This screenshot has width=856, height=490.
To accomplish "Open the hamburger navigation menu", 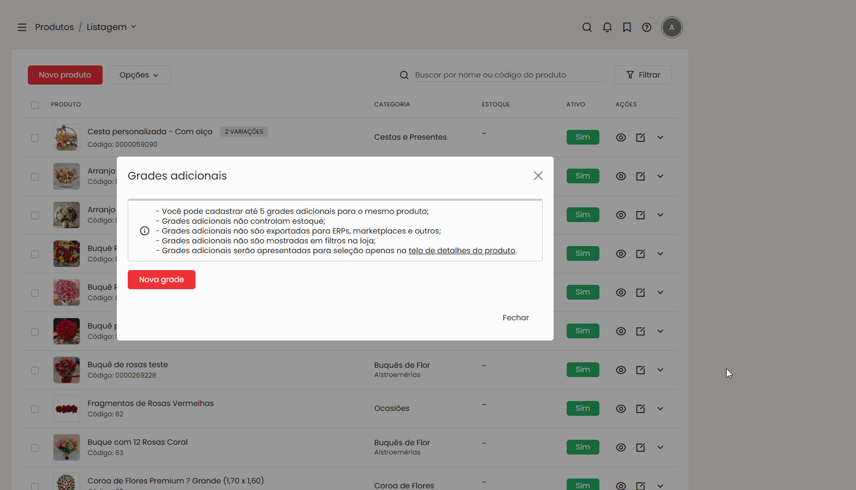I will click(22, 27).
